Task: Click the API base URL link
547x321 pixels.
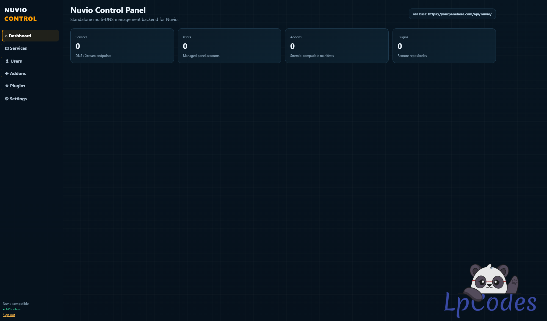Action: tap(460, 14)
